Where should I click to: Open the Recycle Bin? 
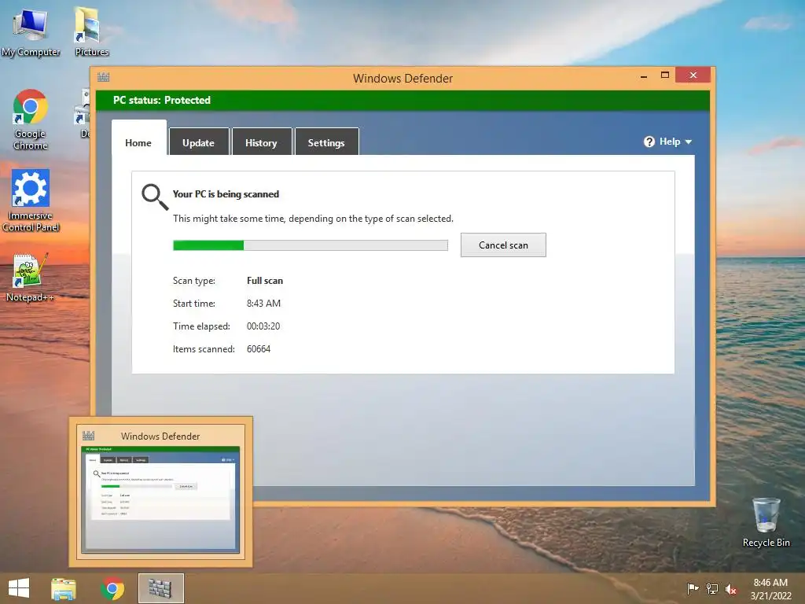pyautogui.click(x=766, y=522)
